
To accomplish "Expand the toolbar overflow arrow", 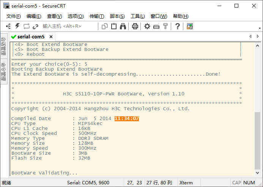I will [x=260, y=27].
